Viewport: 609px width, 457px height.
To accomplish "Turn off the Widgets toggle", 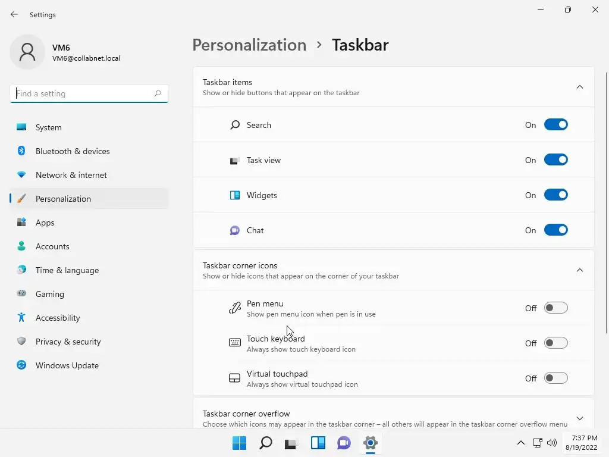I will pos(556,195).
